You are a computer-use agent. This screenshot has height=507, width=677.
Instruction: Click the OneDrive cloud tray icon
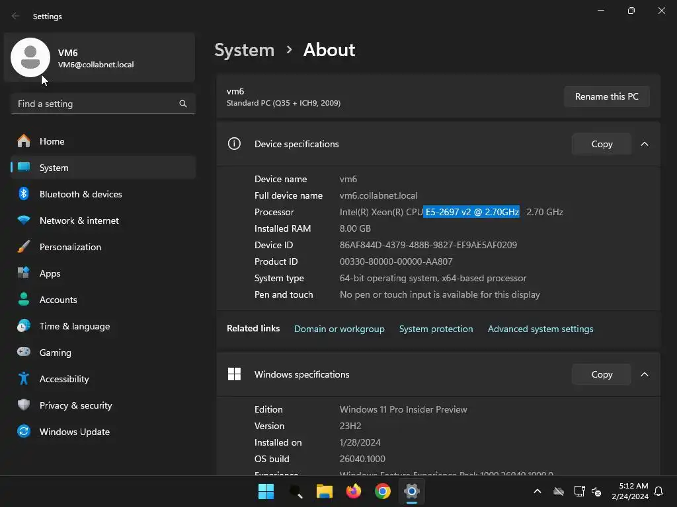pos(559,491)
